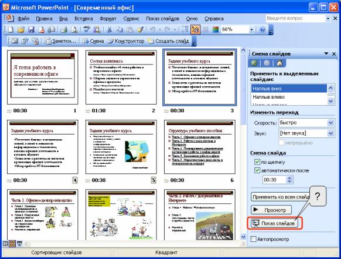Cut selection with the scissors icon
The image size is (341, 259).
click(110, 29)
